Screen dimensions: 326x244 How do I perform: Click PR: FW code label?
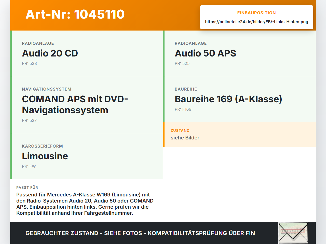pyautogui.click(x=29, y=166)
